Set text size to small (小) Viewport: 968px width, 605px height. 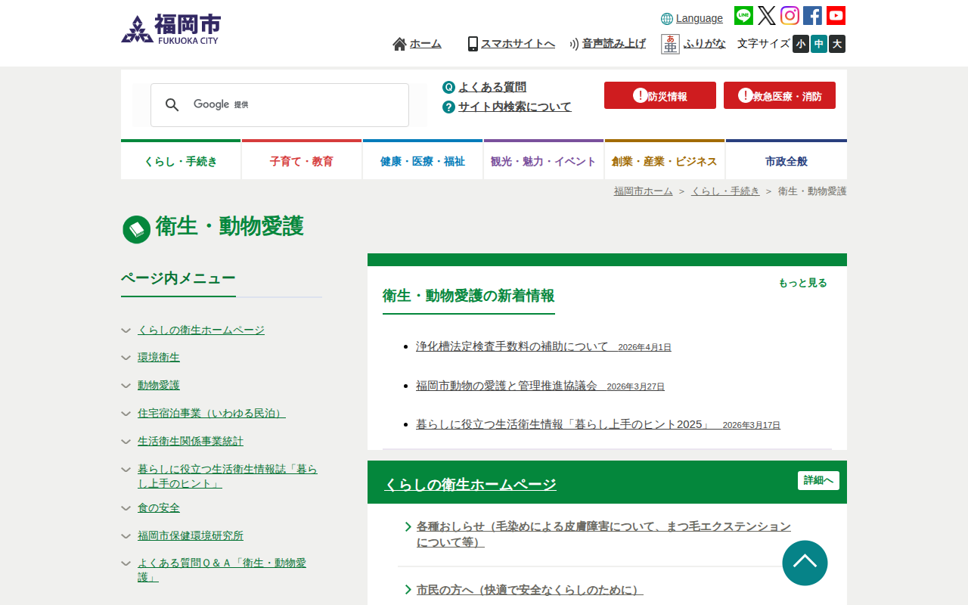[x=801, y=44]
